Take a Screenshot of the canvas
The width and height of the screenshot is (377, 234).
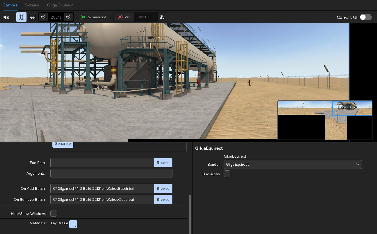tap(94, 17)
